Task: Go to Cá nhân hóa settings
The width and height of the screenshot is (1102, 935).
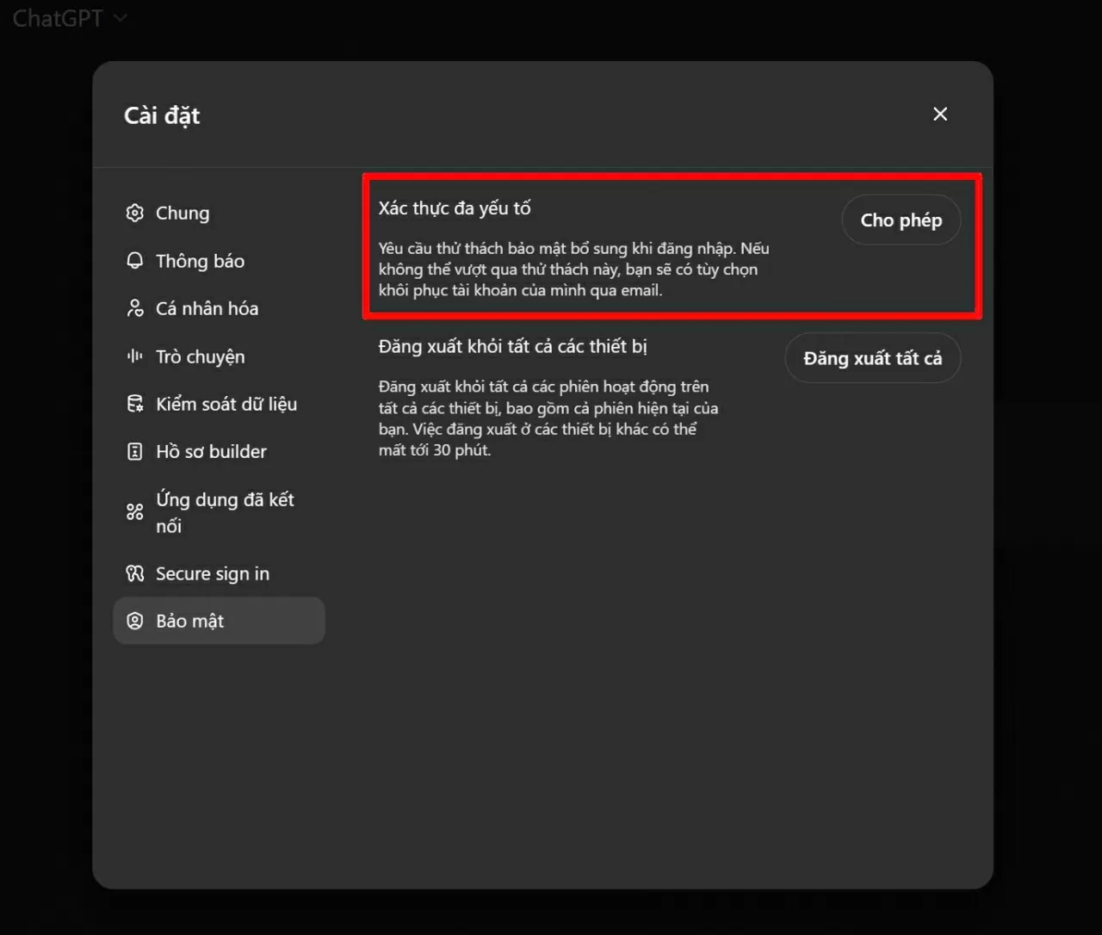Action: coord(207,308)
